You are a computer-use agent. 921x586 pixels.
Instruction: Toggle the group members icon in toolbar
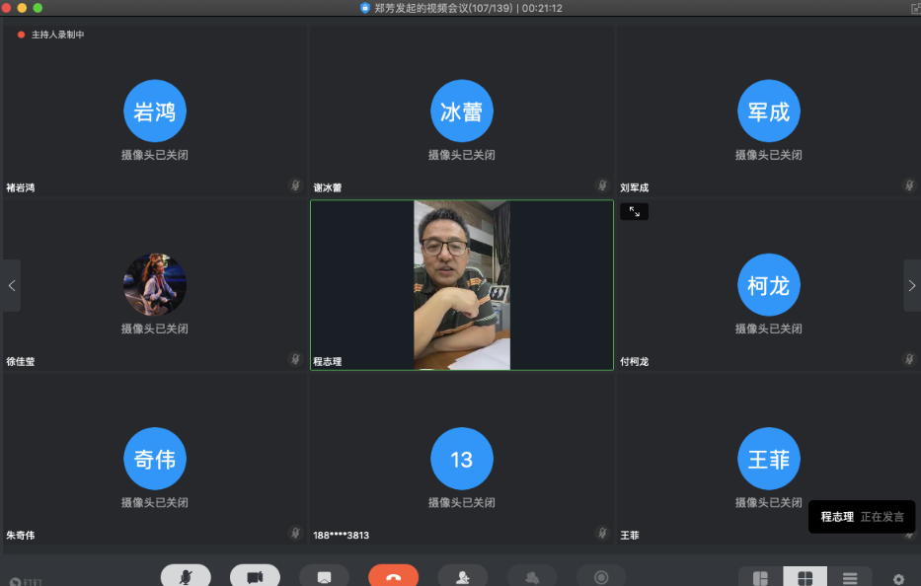(x=532, y=576)
